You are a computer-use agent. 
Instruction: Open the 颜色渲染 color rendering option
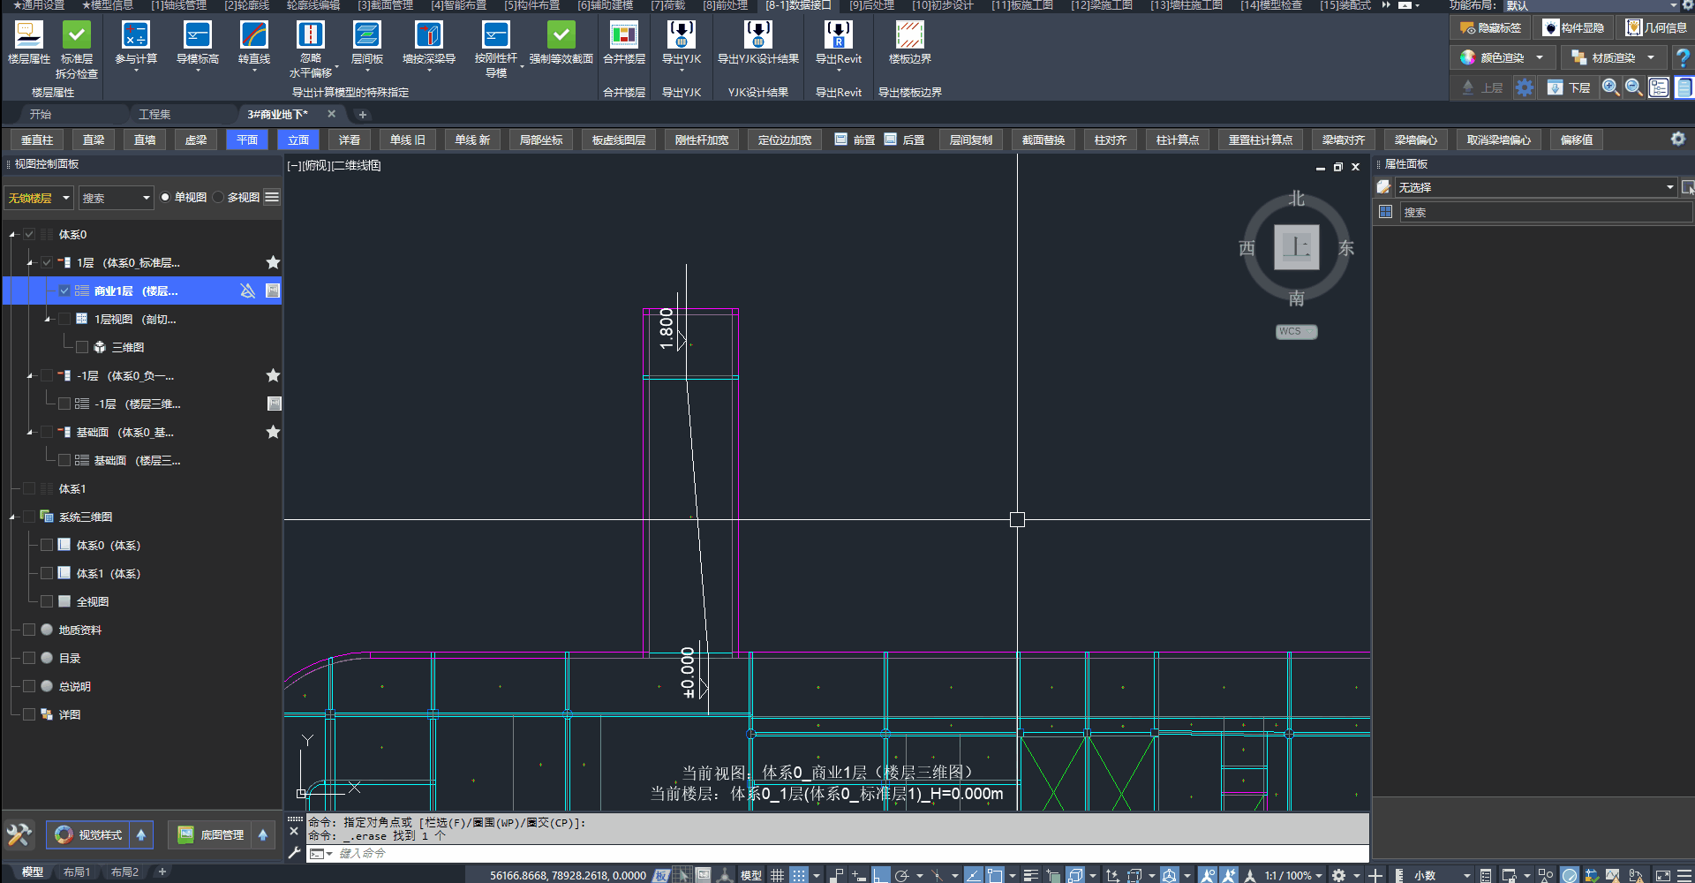pos(1502,58)
